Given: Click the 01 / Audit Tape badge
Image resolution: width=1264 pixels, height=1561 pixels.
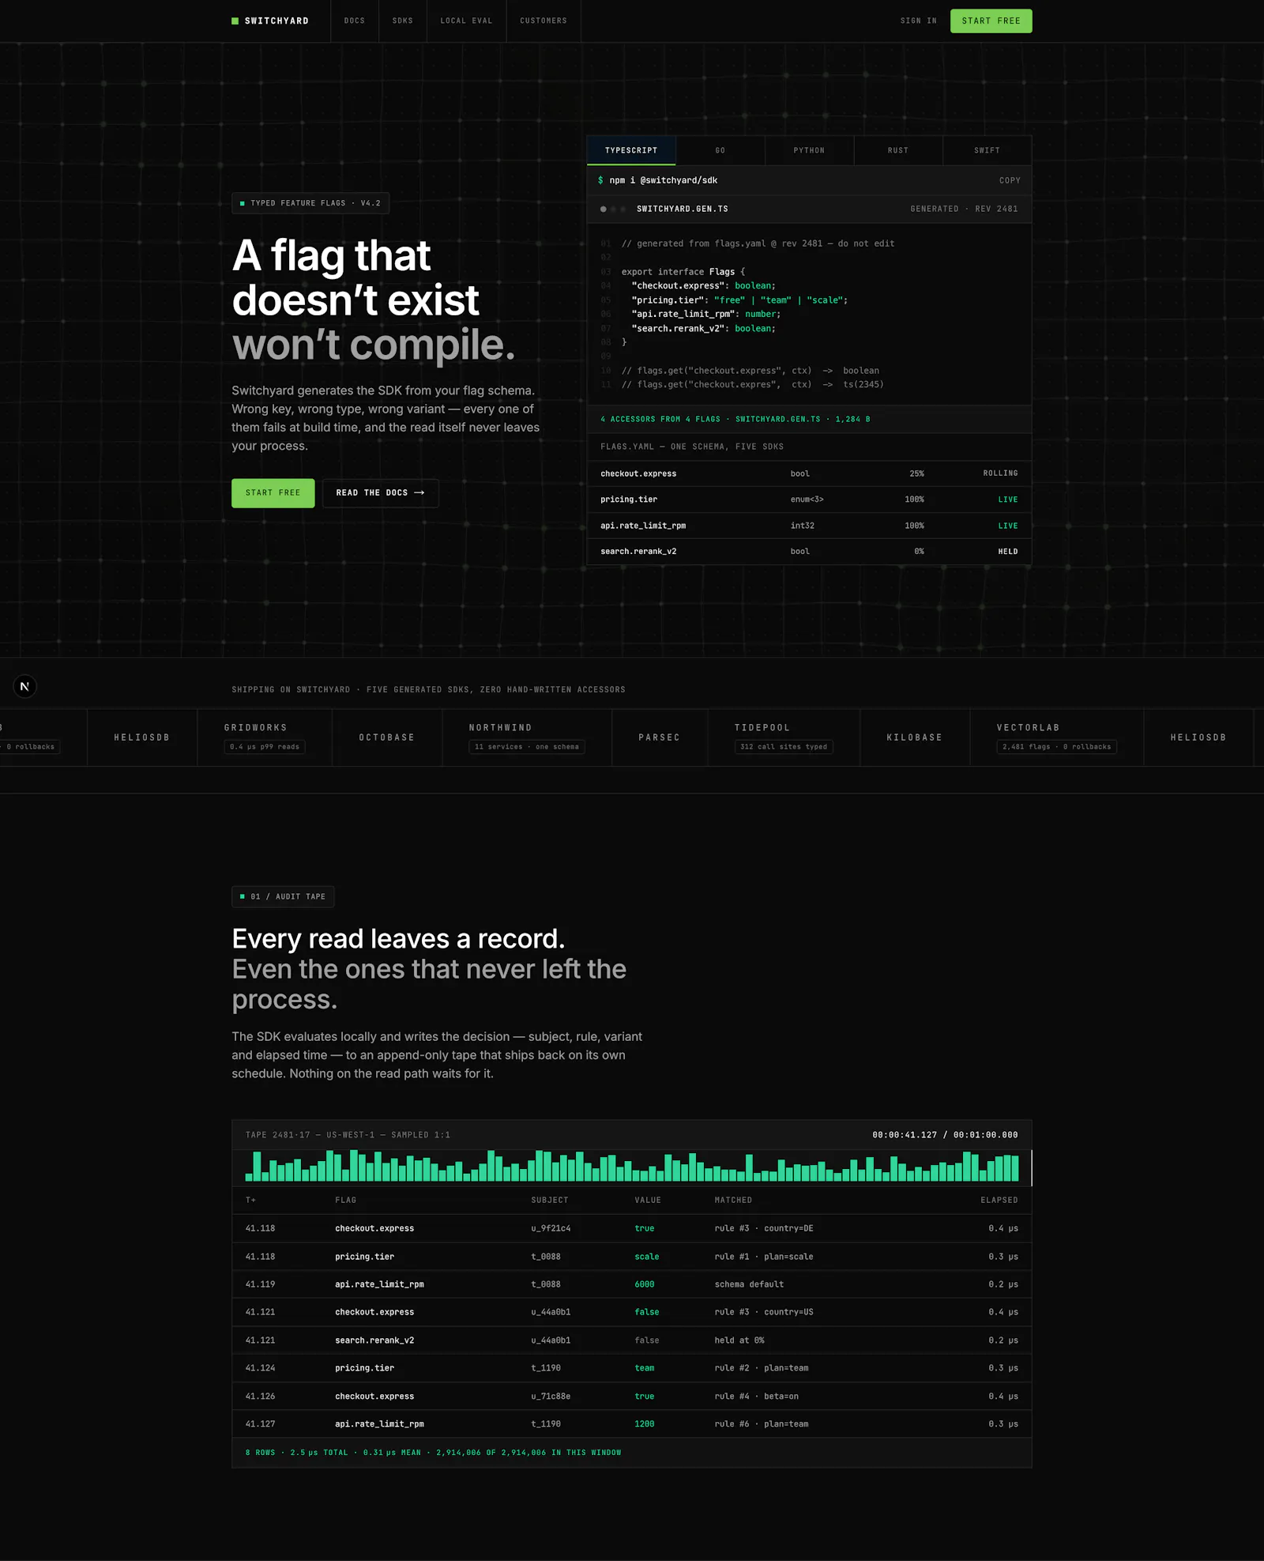Looking at the screenshot, I should click(x=283, y=896).
